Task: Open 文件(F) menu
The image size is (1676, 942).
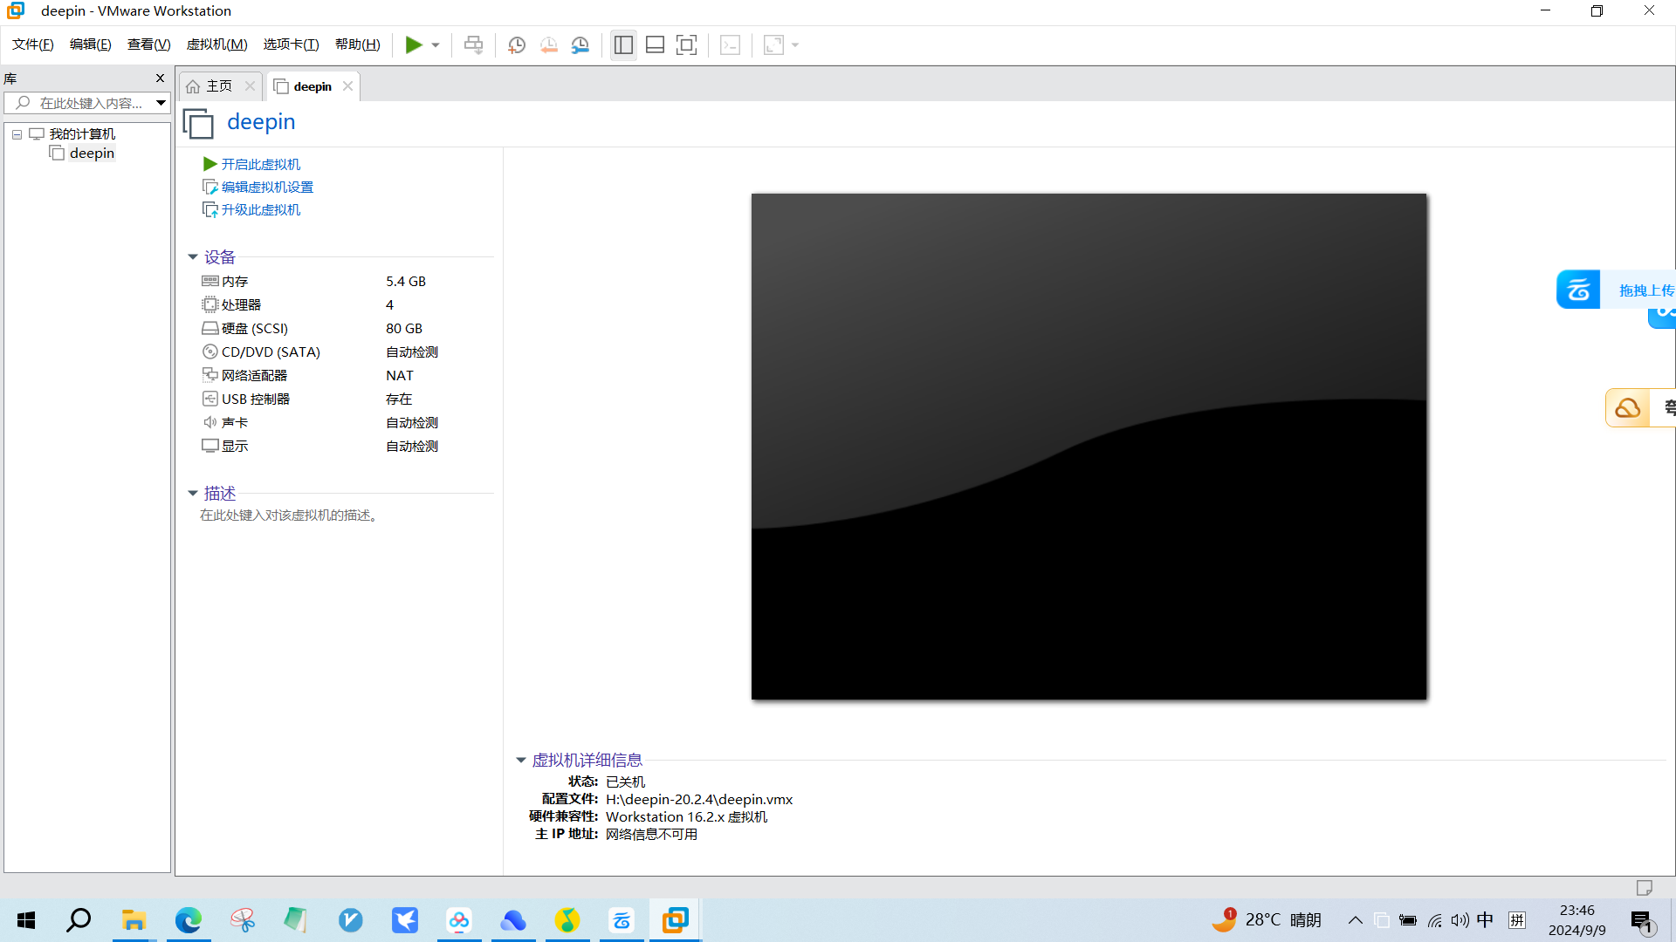Action: coord(35,44)
